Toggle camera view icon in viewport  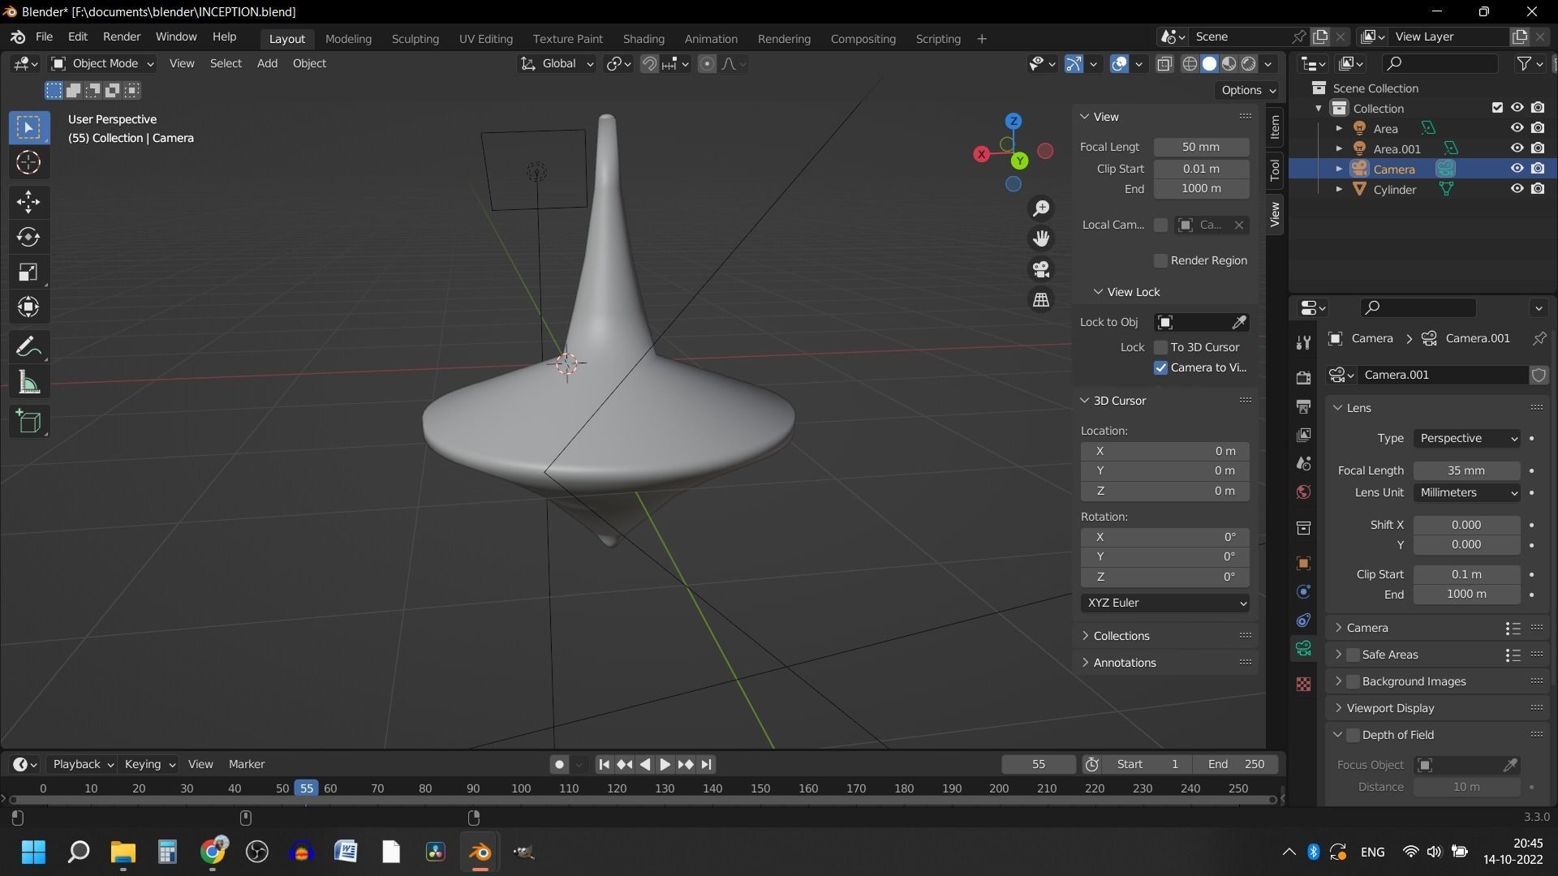point(1041,268)
